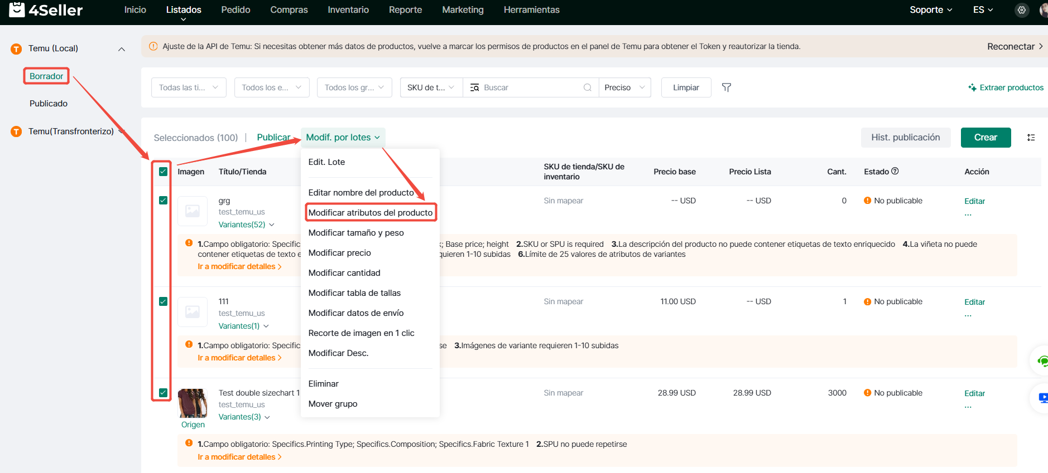
Task: Choose Modificar tabla de tallas
Action: point(354,293)
